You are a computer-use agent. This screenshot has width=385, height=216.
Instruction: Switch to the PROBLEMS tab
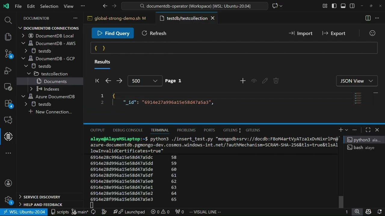click(186, 130)
